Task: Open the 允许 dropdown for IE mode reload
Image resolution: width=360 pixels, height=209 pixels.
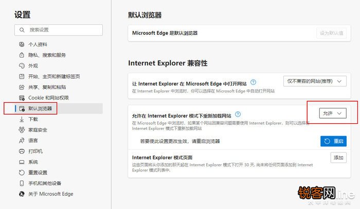Action: (x=333, y=113)
